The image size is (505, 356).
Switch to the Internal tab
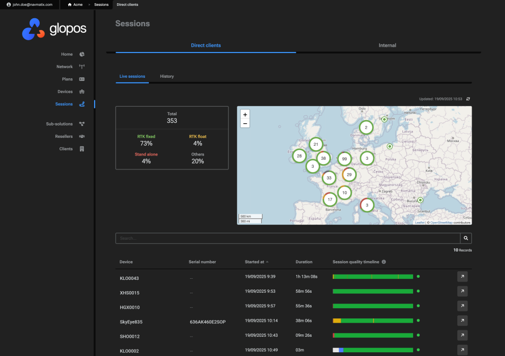[387, 46]
